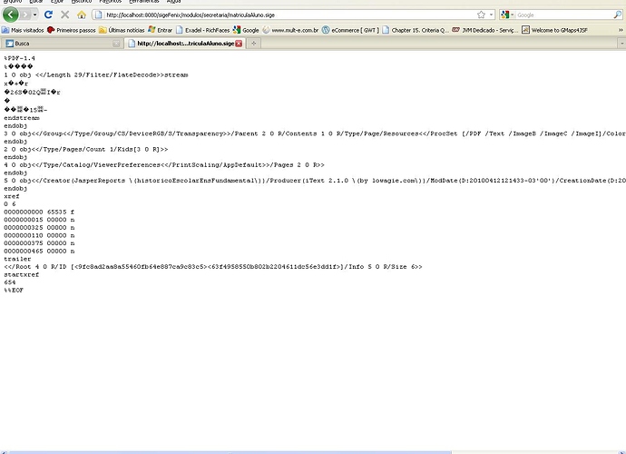The width and height of the screenshot is (626, 454).
Task: Select the localhost matriculaAluno.sige tab
Action: [x=184, y=44]
